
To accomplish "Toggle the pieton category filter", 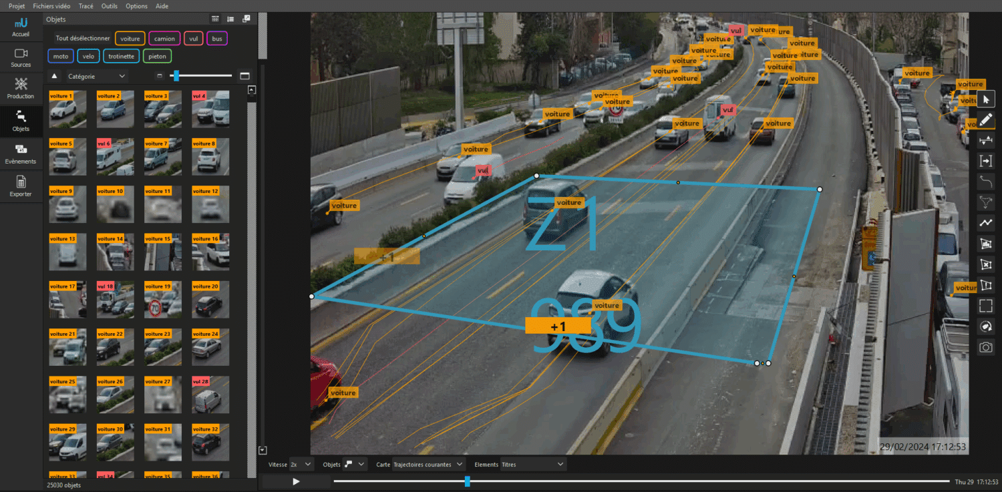I will click(157, 57).
